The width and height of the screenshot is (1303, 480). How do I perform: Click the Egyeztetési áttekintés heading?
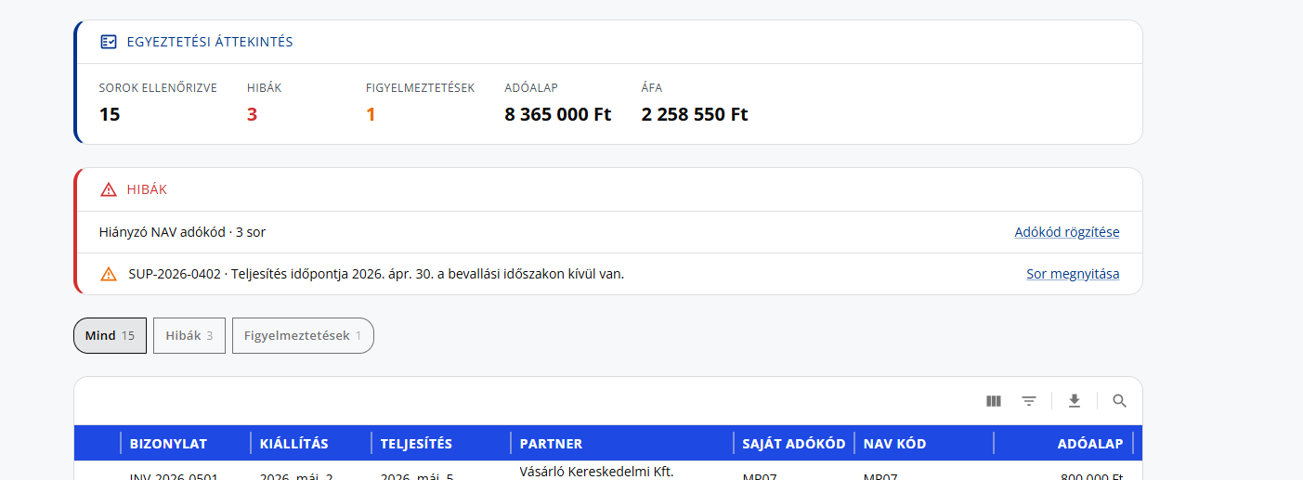tap(210, 42)
